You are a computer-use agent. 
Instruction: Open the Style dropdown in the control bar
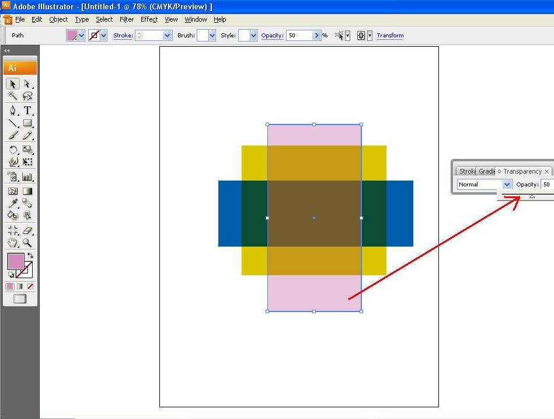248,35
